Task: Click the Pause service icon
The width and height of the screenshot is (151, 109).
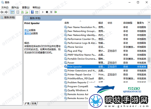Action: (x=51, y=12)
